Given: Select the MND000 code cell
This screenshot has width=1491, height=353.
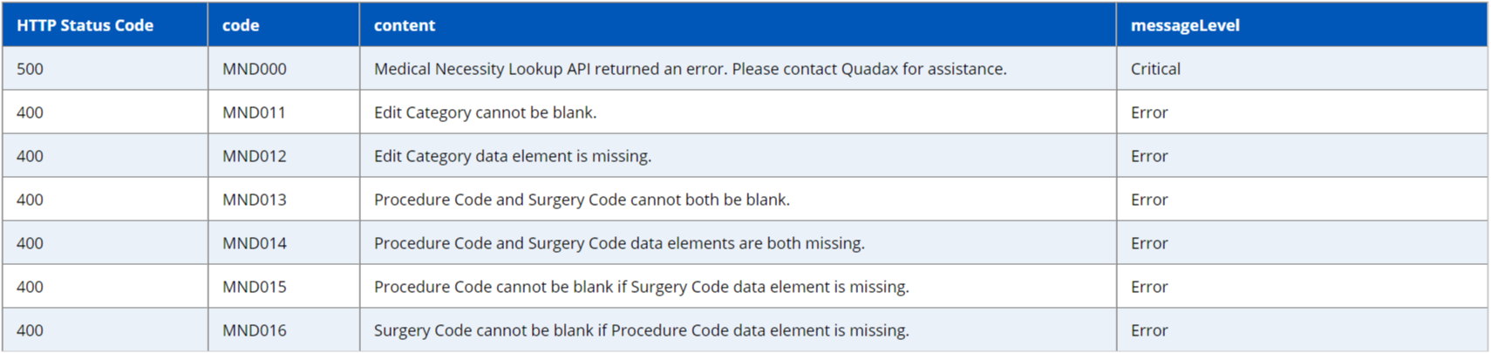Looking at the screenshot, I should point(254,69).
